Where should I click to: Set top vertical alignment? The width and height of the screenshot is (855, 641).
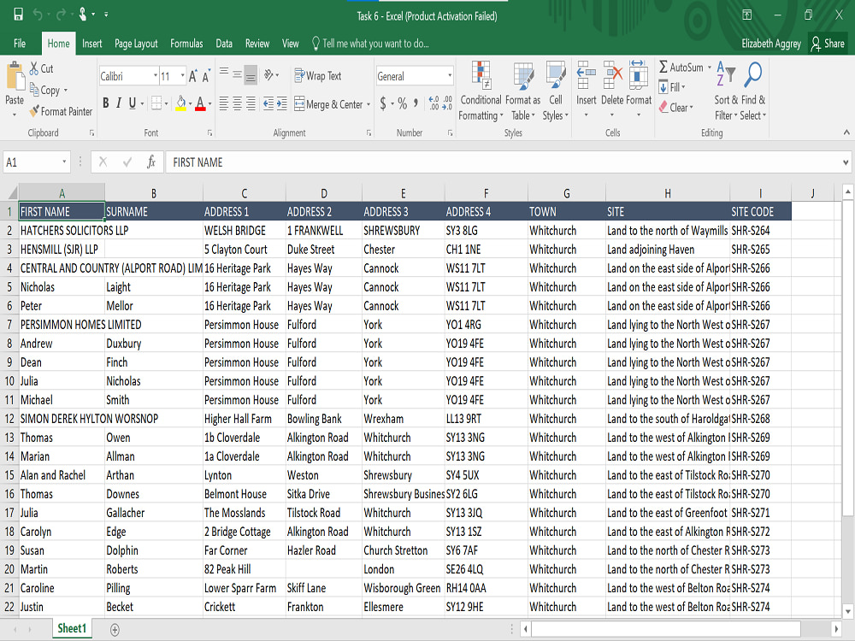(224, 74)
